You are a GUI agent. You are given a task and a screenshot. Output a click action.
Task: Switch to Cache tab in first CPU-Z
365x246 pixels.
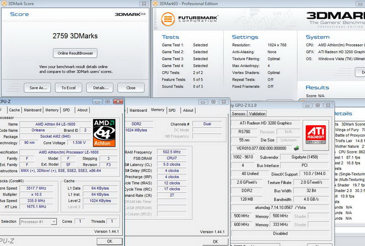pyautogui.click(x=15, y=110)
